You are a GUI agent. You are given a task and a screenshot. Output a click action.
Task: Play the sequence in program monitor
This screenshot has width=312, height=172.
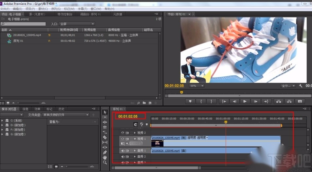(x=245, y=101)
